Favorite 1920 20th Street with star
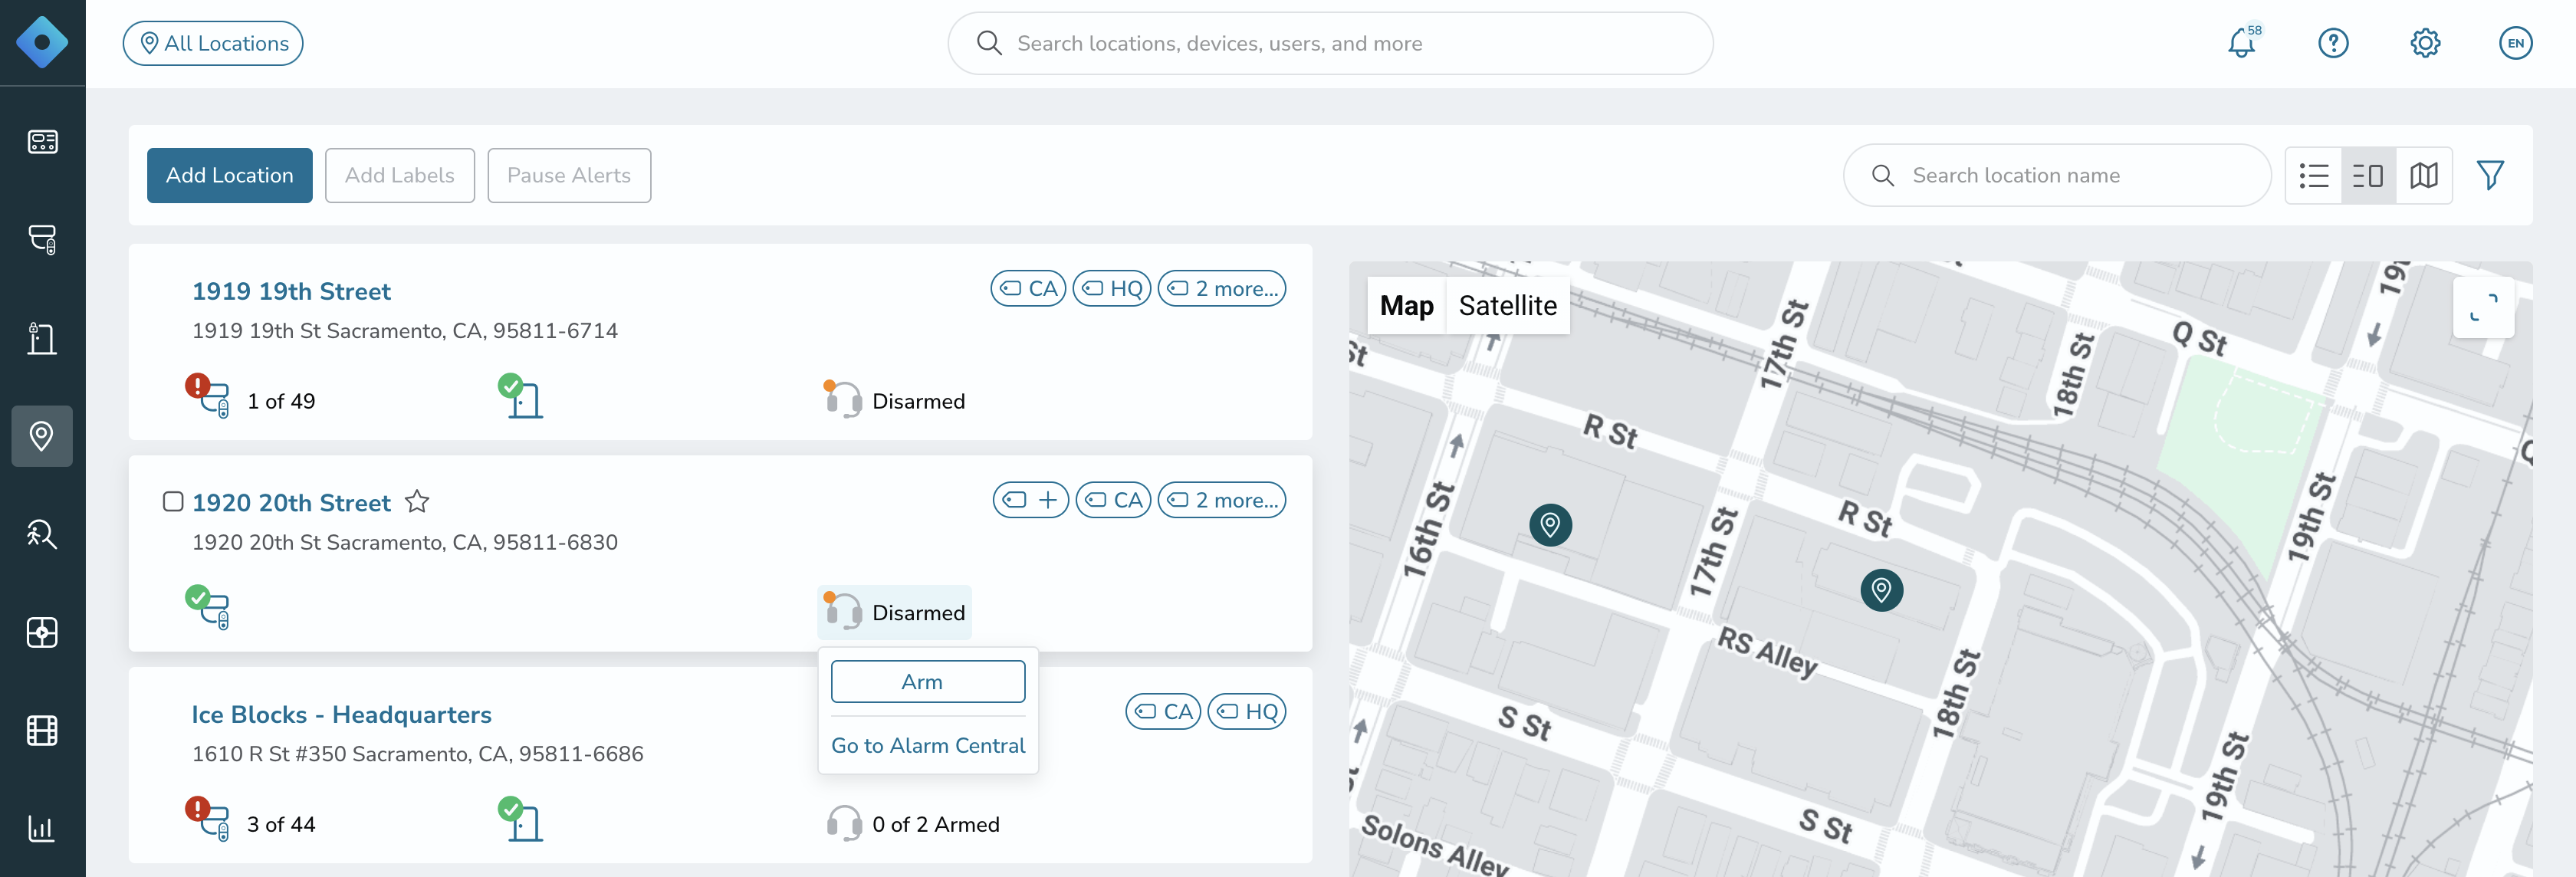Screen dimensions: 2576x877 click(417, 501)
